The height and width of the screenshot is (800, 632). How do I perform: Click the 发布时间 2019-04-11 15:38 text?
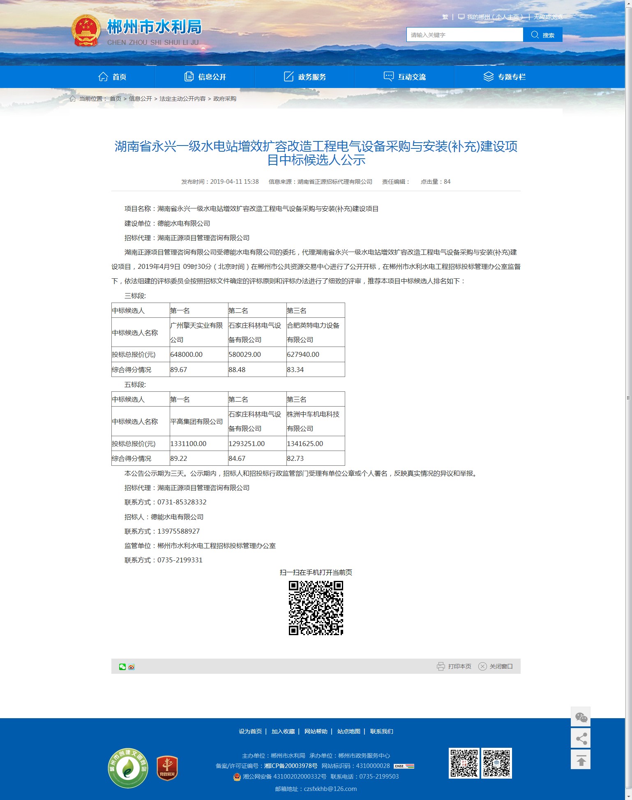pyautogui.click(x=220, y=182)
